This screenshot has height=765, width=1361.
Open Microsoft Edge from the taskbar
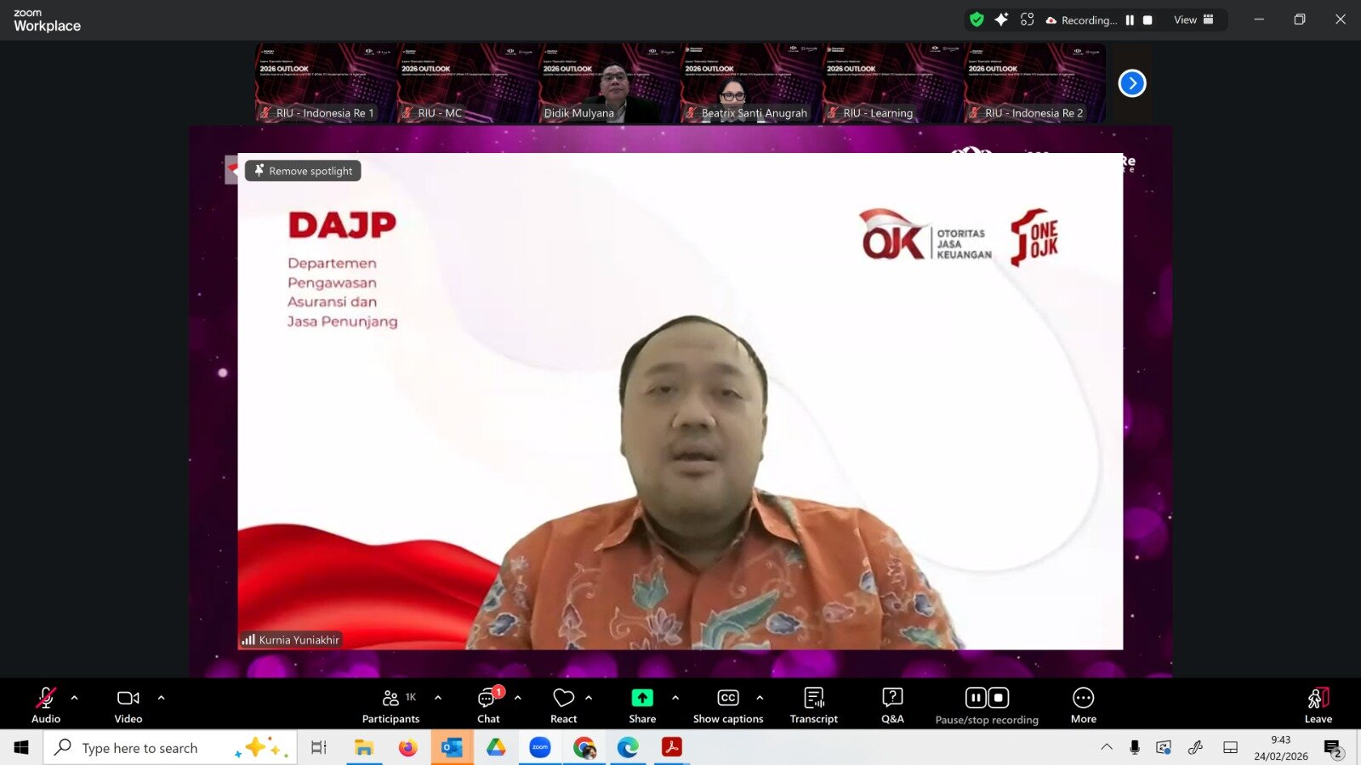pyautogui.click(x=628, y=747)
